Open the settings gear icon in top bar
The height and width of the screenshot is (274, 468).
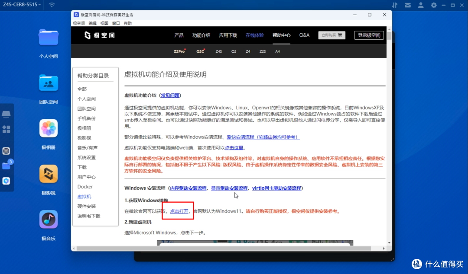(x=434, y=5)
